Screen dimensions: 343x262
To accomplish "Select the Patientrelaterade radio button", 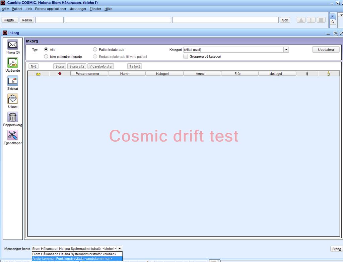I will point(95,50).
